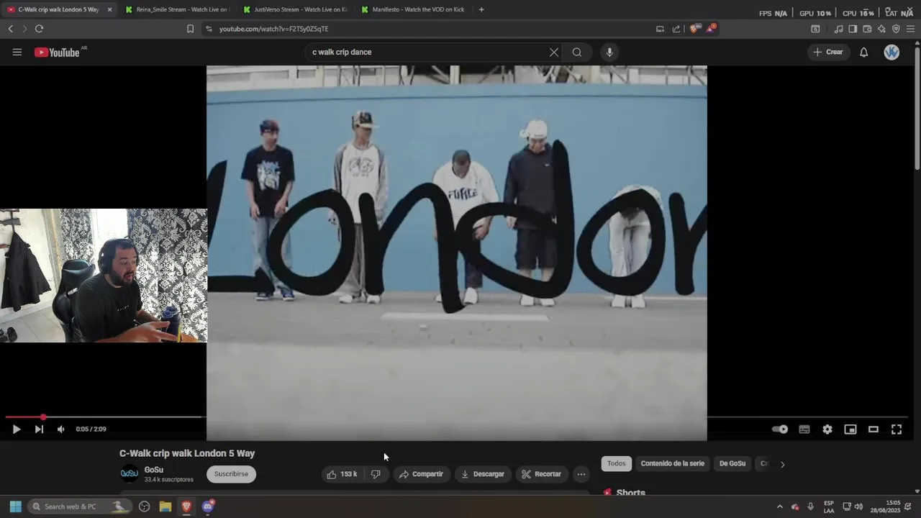Image resolution: width=921 pixels, height=518 pixels.
Task: Bookmark this page
Action: click(x=190, y=29)
